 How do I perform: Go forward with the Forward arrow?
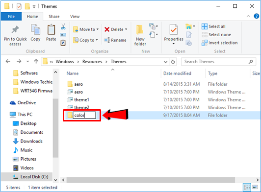[x=19, y=62]
